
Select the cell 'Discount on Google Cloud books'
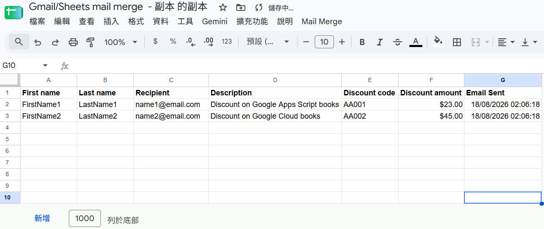click(275, 116)
